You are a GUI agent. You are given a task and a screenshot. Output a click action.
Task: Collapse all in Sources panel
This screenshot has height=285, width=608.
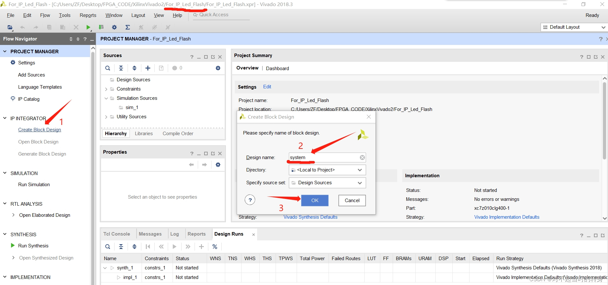coord(121,68)
